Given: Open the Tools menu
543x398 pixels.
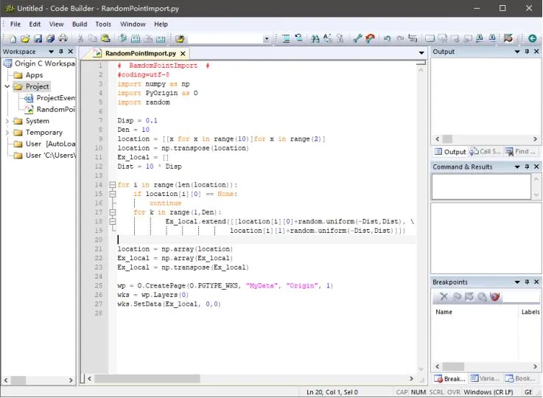Looking at the screenshot, I should [x=103, y=24].
